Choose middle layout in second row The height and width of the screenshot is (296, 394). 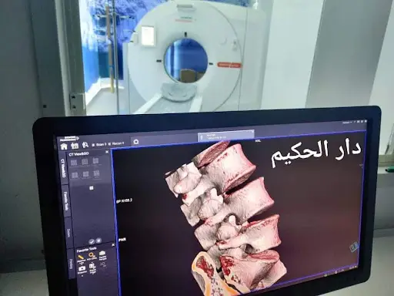pyautogui.click(x=85, y=174)
